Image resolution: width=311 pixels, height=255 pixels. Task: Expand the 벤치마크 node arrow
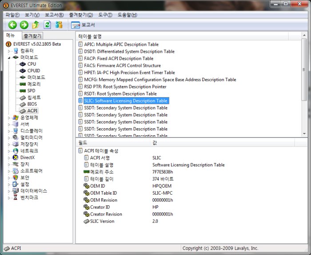9,198
